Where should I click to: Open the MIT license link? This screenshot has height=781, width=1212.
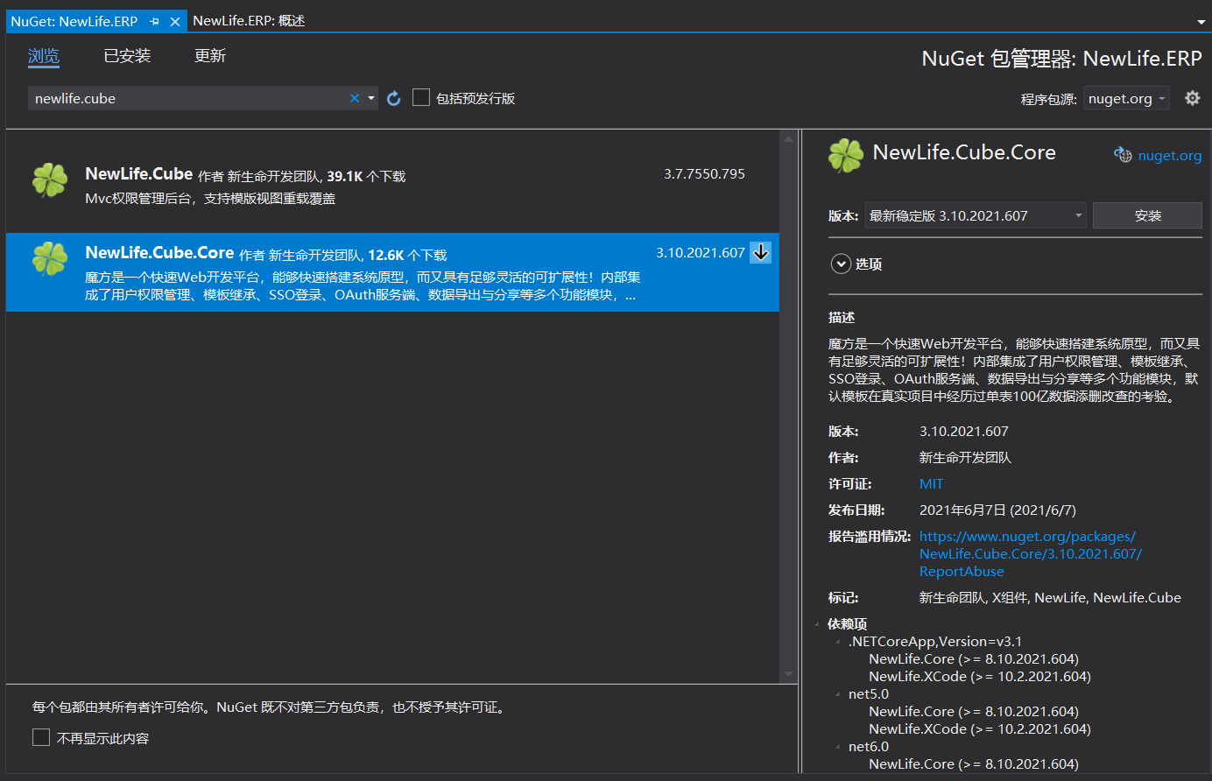[931, 484]
